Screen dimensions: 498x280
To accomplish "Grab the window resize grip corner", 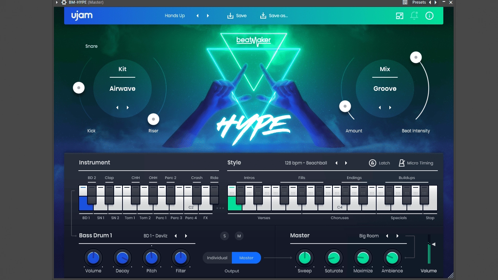I will tap(451, 276).
